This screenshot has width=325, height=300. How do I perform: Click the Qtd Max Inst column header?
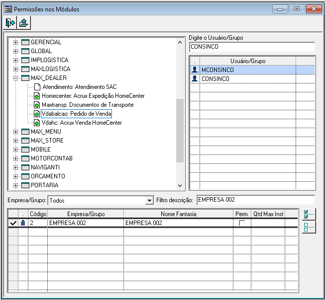[268, 214]
